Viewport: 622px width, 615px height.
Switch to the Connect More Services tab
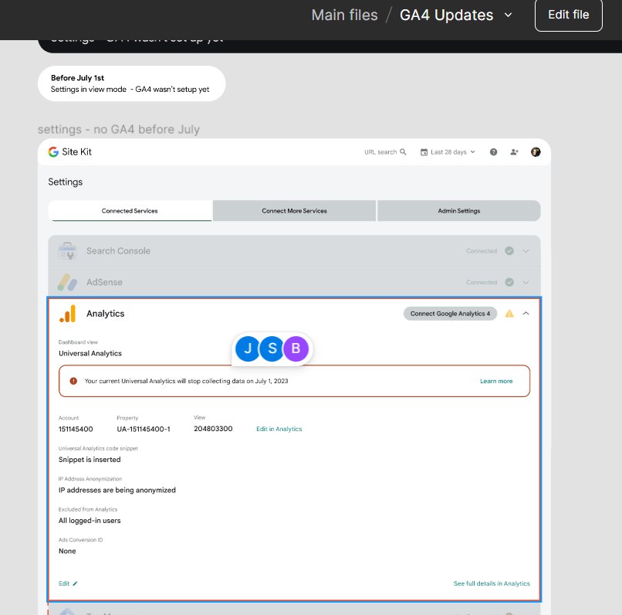[294, 210]
